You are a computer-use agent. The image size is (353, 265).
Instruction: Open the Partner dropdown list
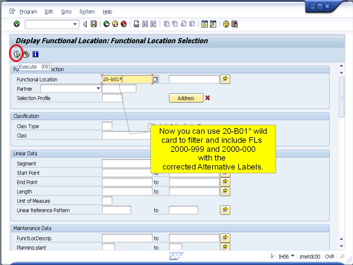pos(98,88)
